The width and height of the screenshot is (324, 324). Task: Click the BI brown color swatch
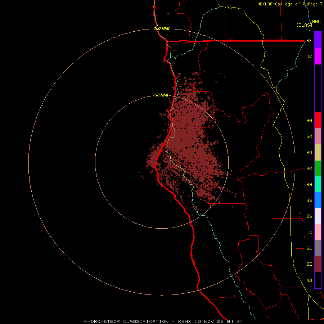318,264
